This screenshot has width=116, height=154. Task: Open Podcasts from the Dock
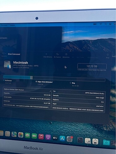48,137
